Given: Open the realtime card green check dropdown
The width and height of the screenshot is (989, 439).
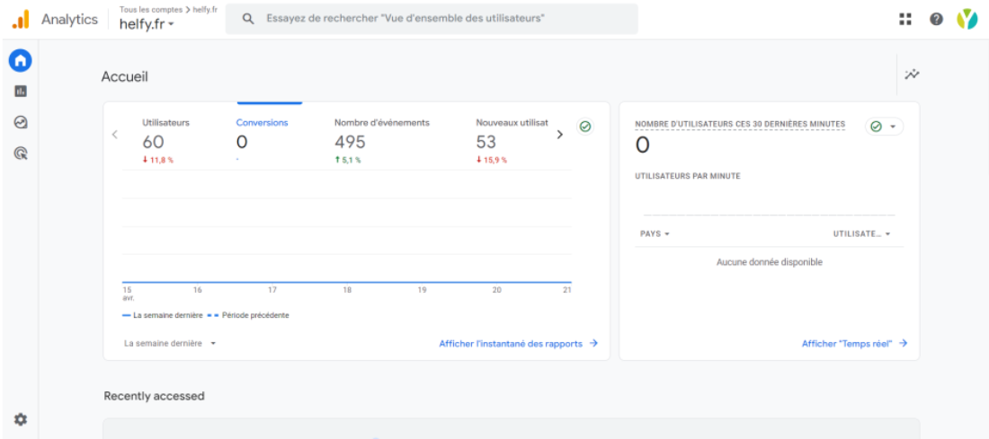Looking at the screenshot, I should coord(884,127).
